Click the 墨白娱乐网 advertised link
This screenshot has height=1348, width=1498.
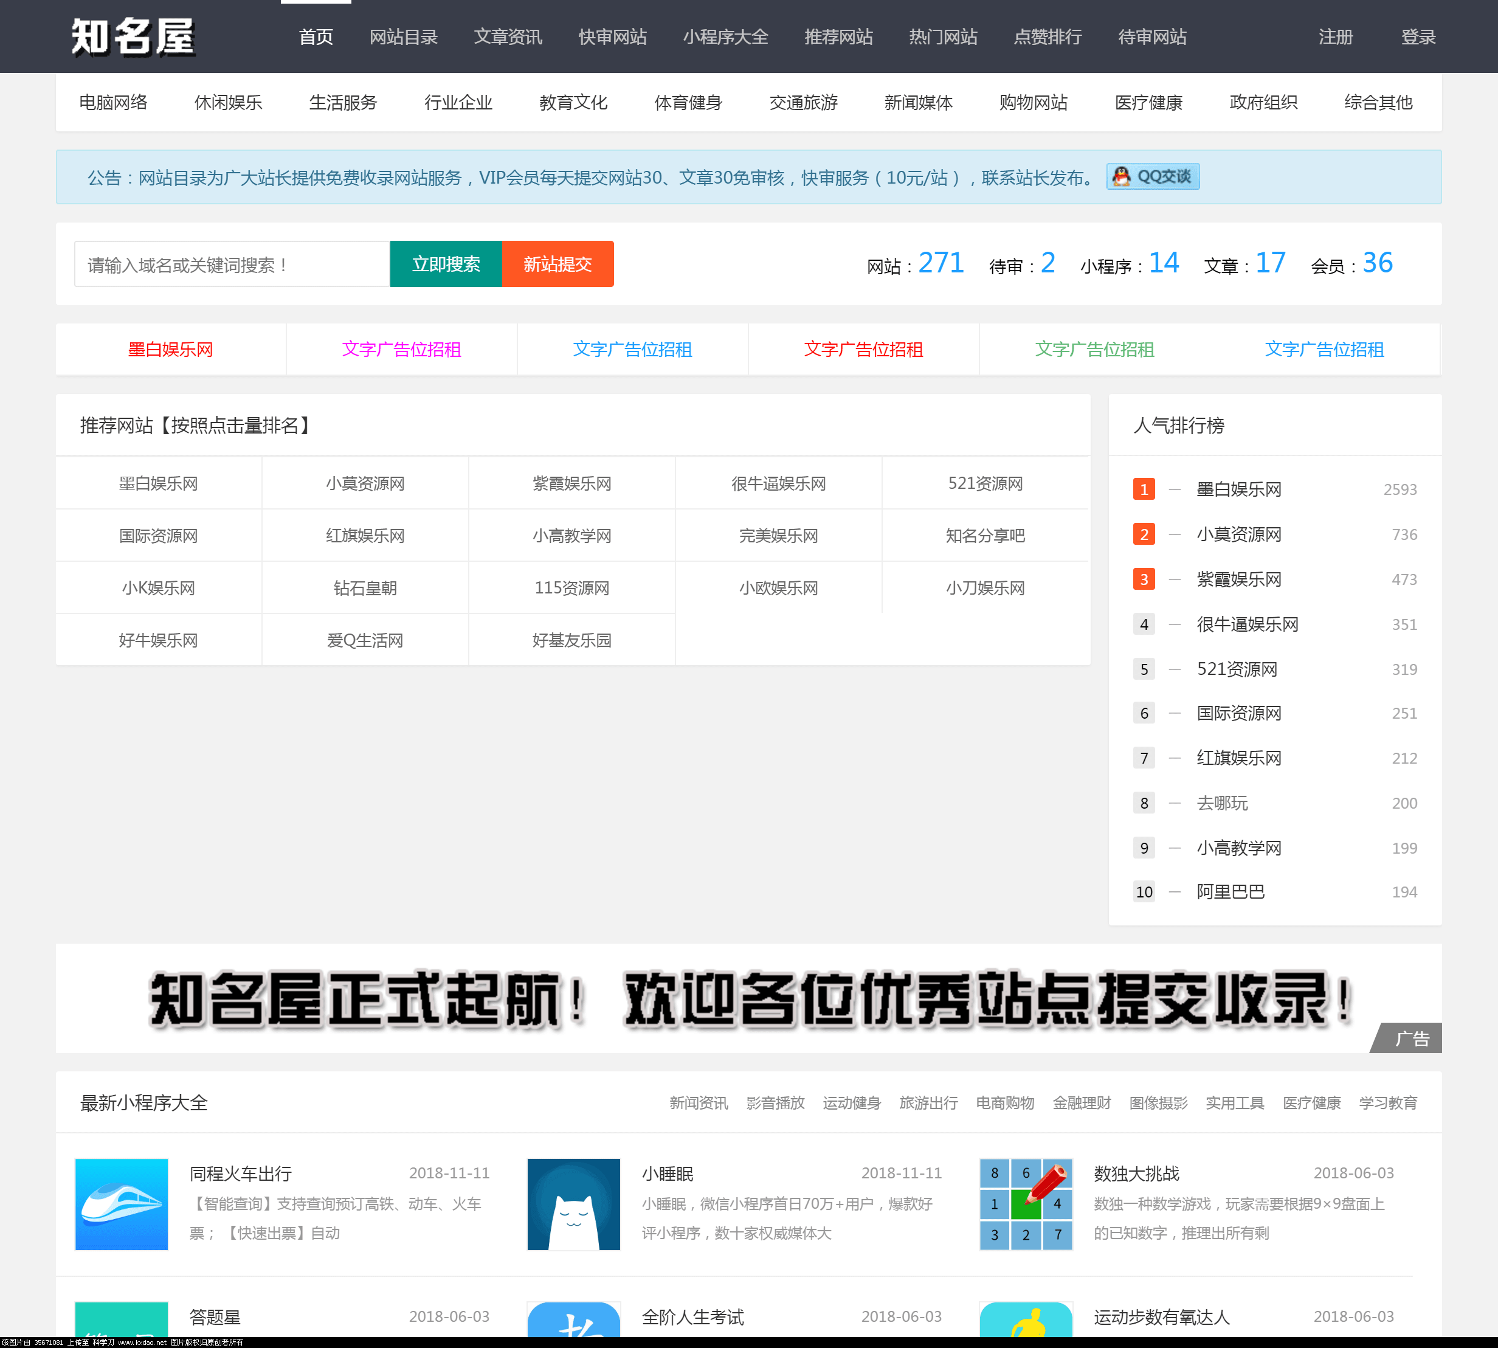pos(174,349)
